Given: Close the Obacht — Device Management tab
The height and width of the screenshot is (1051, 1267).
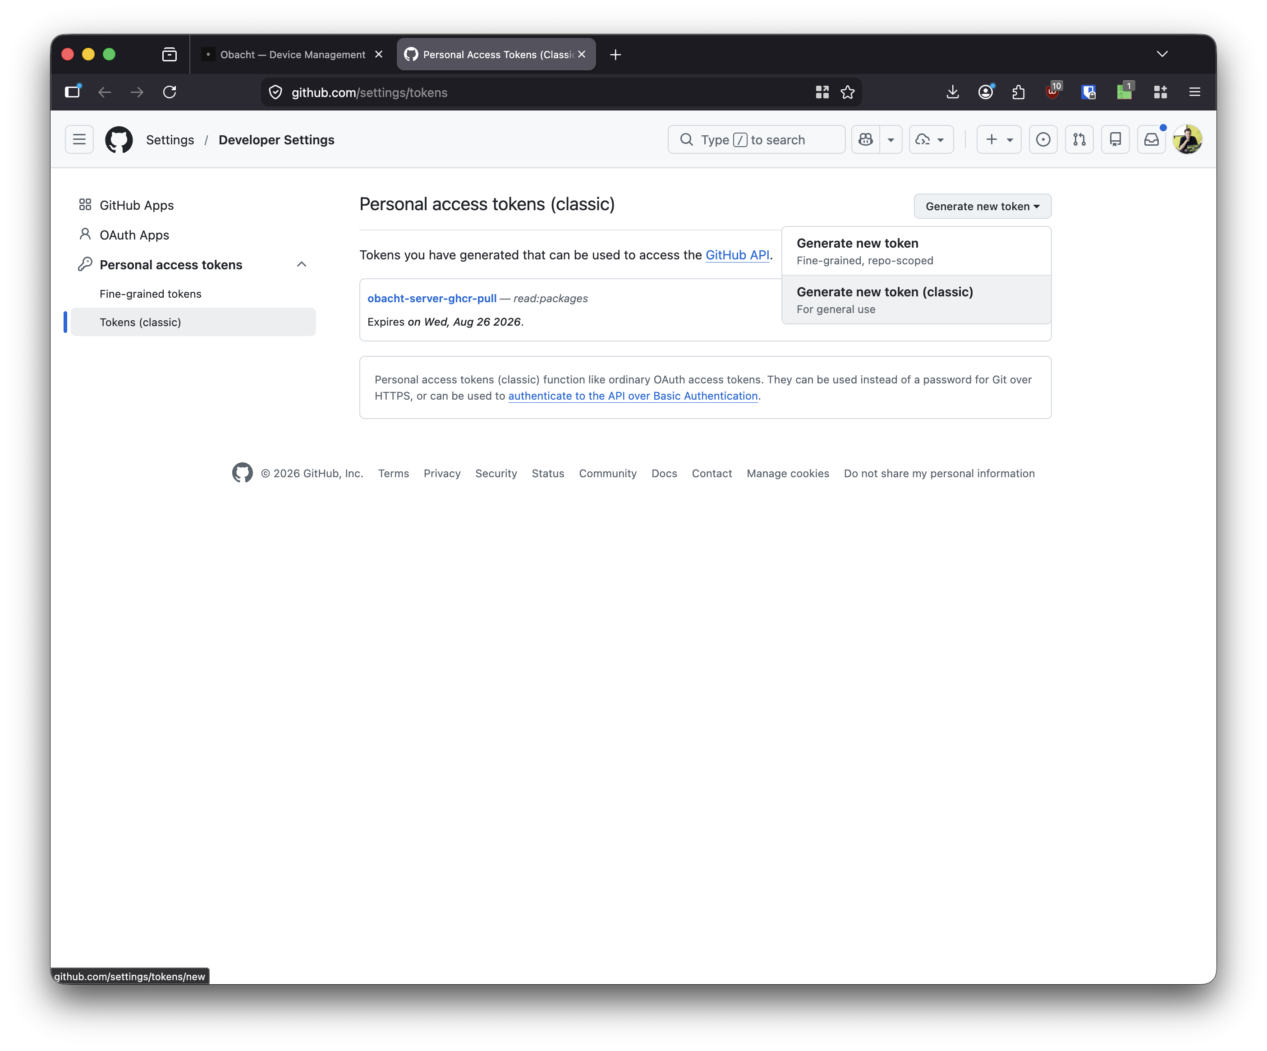Looking at the screenshot, I should tap(379, 54).
